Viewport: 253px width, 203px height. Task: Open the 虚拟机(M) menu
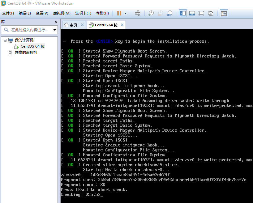coord(62,13)
